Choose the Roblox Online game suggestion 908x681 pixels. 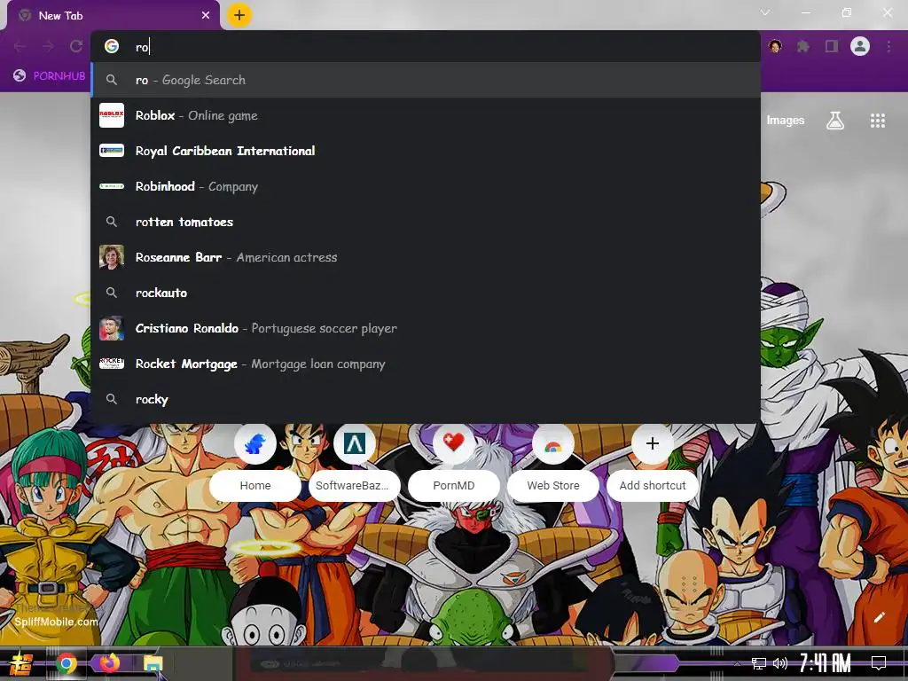click(x=426, y=115)
